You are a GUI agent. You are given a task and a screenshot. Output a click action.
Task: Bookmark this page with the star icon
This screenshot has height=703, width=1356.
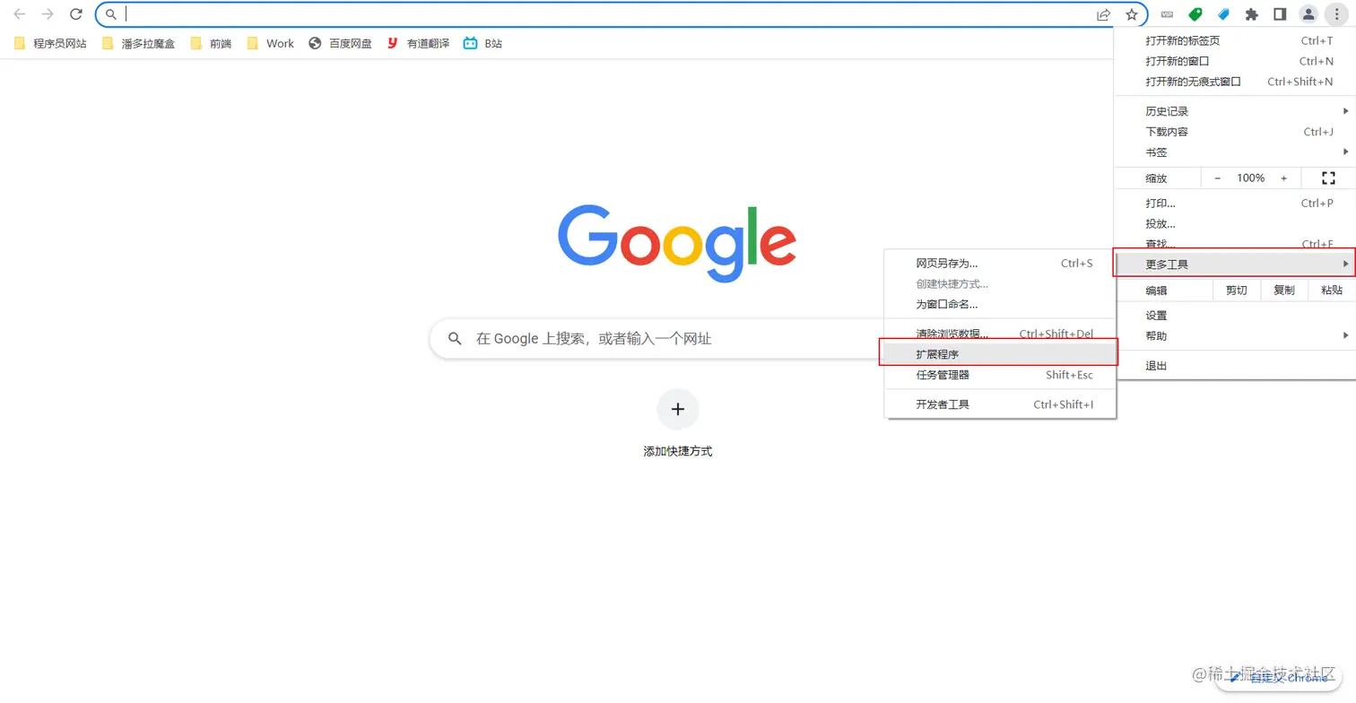tap(1132, 14)
